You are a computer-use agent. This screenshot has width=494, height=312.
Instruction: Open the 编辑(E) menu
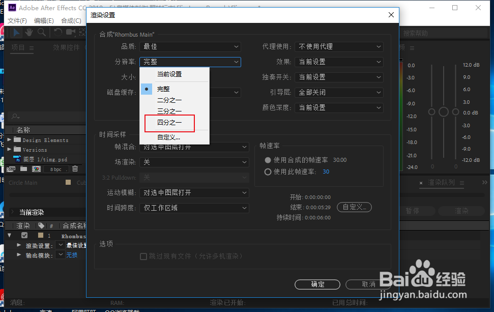tap(44, 21)
